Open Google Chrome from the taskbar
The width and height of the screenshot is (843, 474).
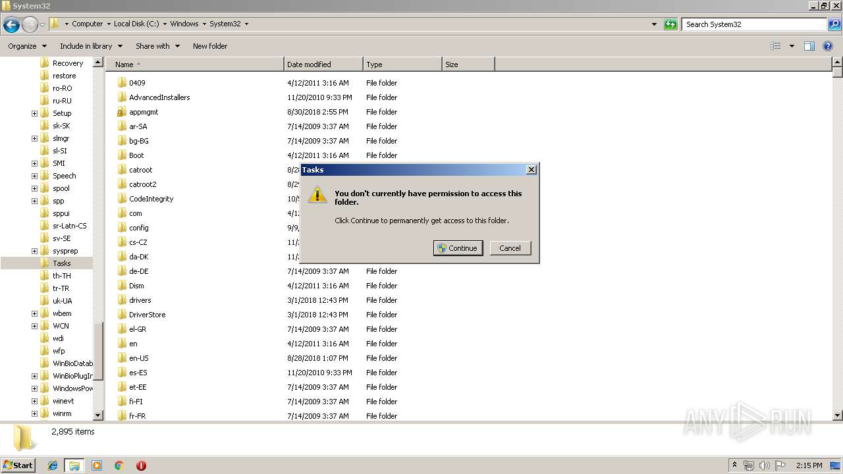(119, 465)
